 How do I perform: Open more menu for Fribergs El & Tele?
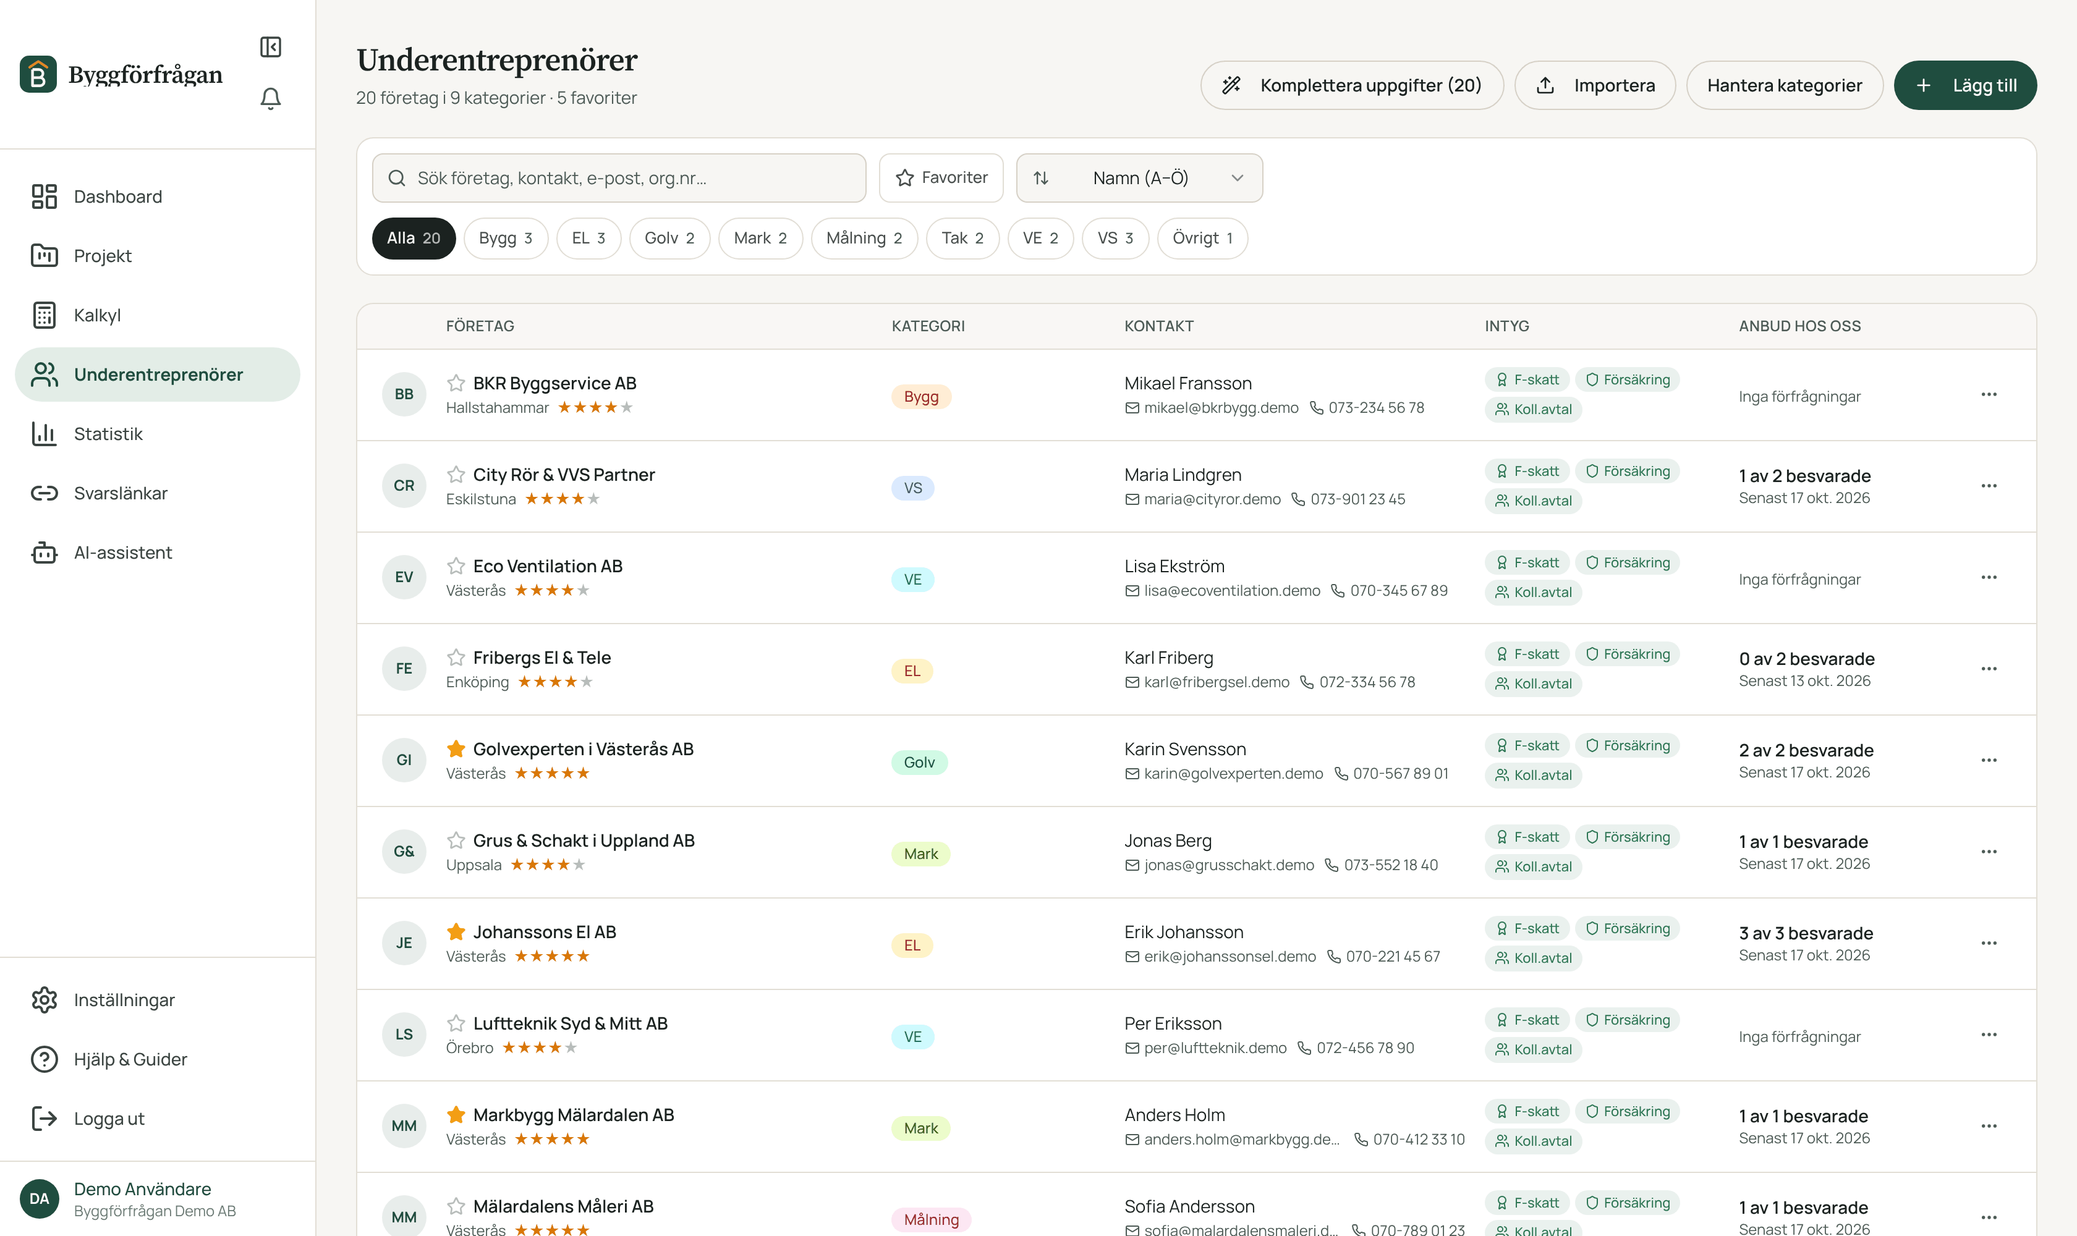coord(1989,669)
